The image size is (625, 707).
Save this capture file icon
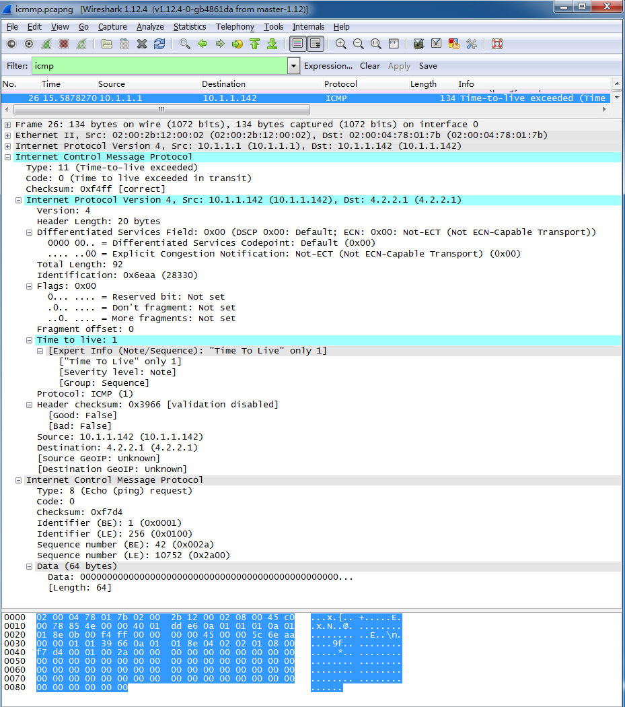tap(124, 44)
